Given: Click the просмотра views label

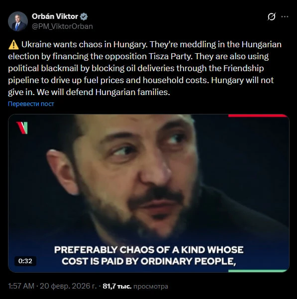Looking at the screenshot, I should [x=151, y=286].
